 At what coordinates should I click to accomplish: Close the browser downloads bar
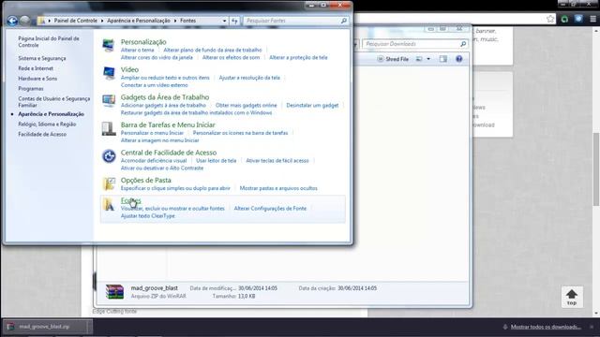(x=592, y=327)
